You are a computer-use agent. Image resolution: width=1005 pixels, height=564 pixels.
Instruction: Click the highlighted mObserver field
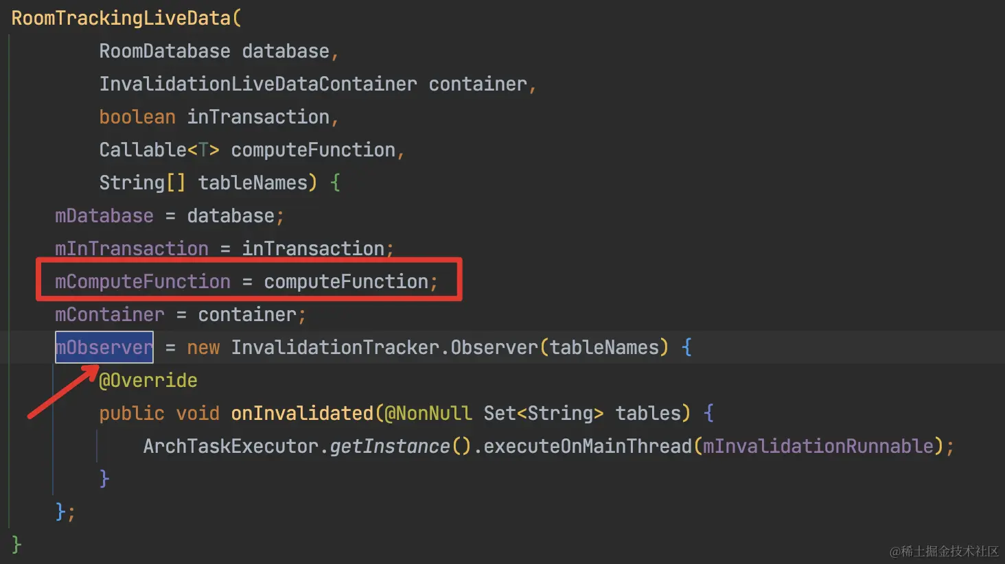coord(104,347)
